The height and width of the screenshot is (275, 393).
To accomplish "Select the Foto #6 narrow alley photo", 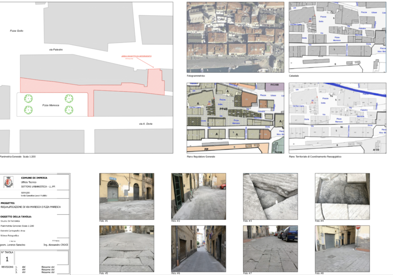I will [198, 248].
